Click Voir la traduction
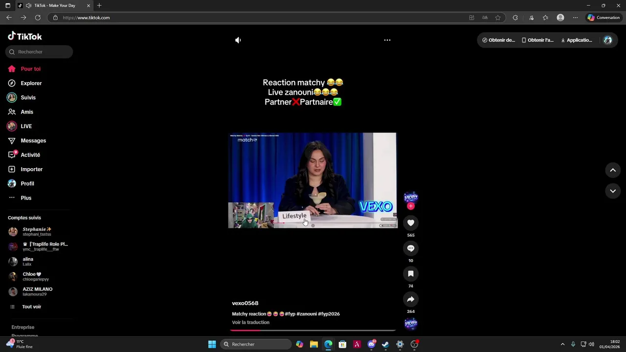Image resolution: width=626 pixels, height=352 pixels. click(250, 323)
